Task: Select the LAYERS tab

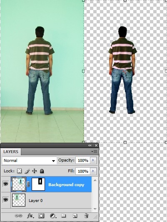Action: point(11,152)
